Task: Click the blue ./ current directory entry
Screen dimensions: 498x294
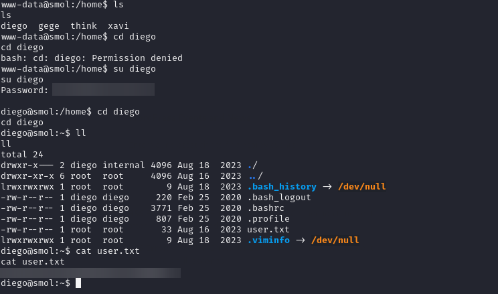Action: pos(250,165)
